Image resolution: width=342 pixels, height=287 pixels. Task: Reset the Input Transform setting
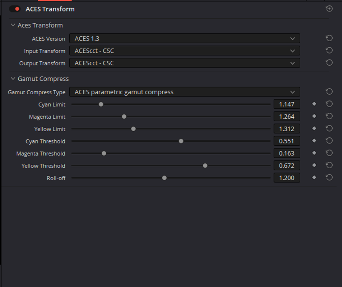[329, 51]
